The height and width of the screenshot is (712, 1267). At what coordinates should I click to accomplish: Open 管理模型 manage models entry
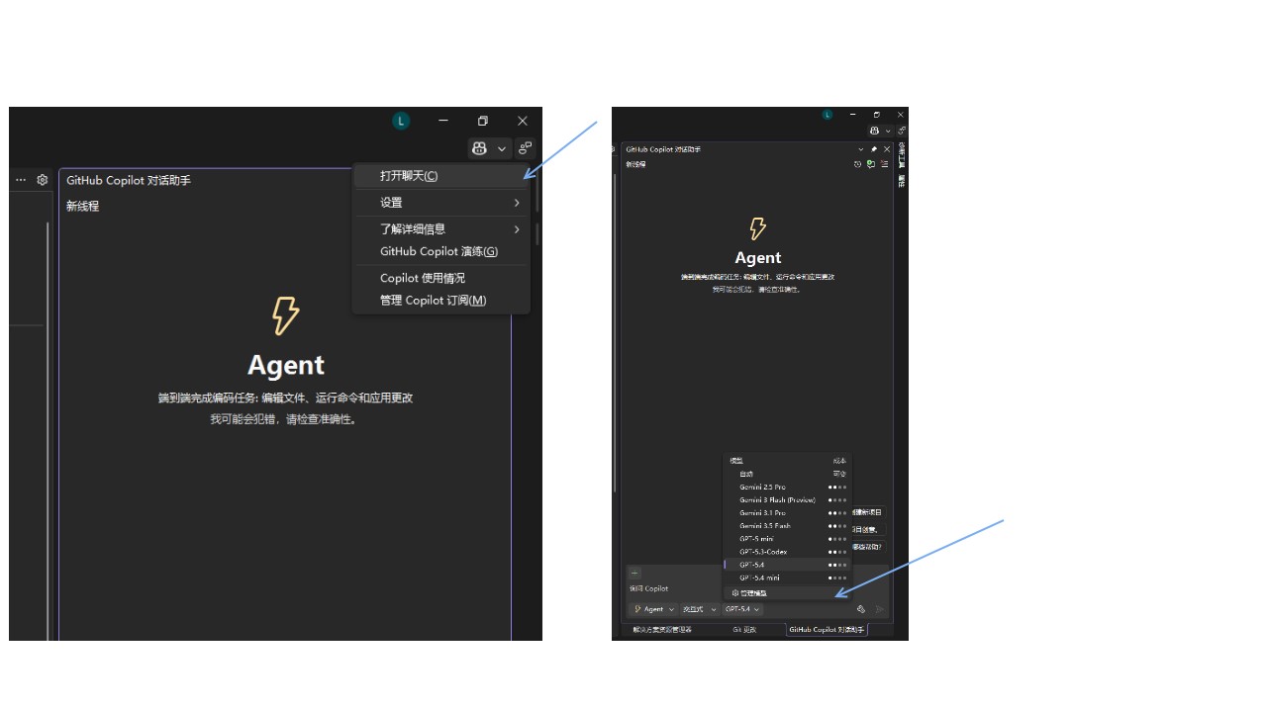788,593
